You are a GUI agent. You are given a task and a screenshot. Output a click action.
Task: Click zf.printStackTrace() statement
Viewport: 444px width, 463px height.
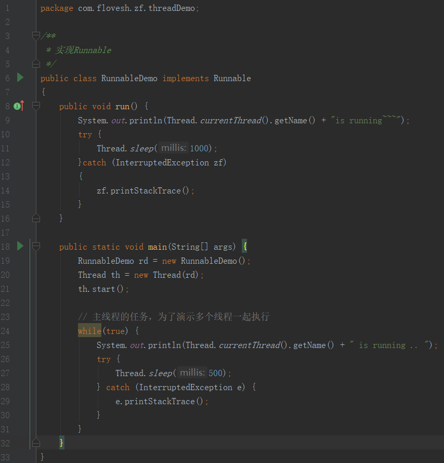(146, 191)
